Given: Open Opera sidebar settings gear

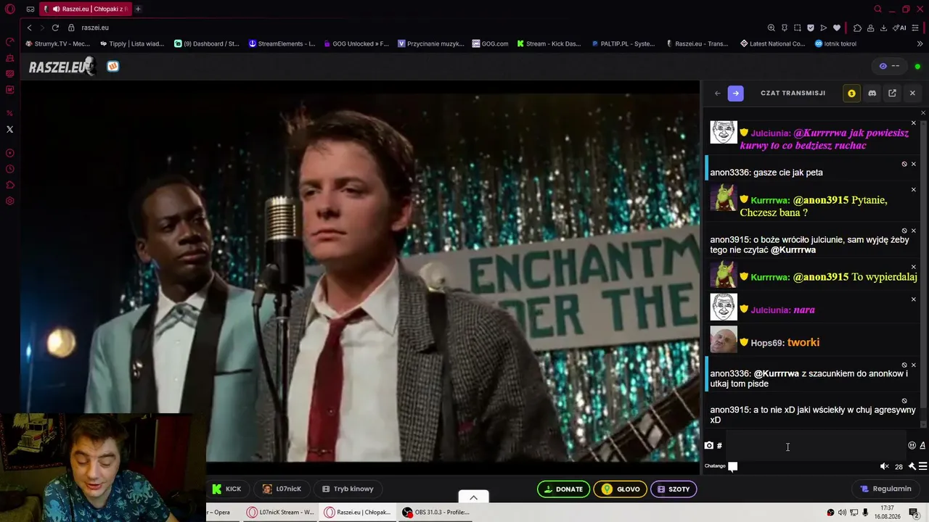Looking at the screenshot, I should [10, 201].
